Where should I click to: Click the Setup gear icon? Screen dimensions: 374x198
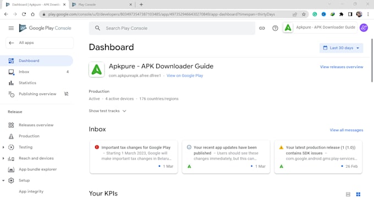pyautogui.click(x=11, y=180)
